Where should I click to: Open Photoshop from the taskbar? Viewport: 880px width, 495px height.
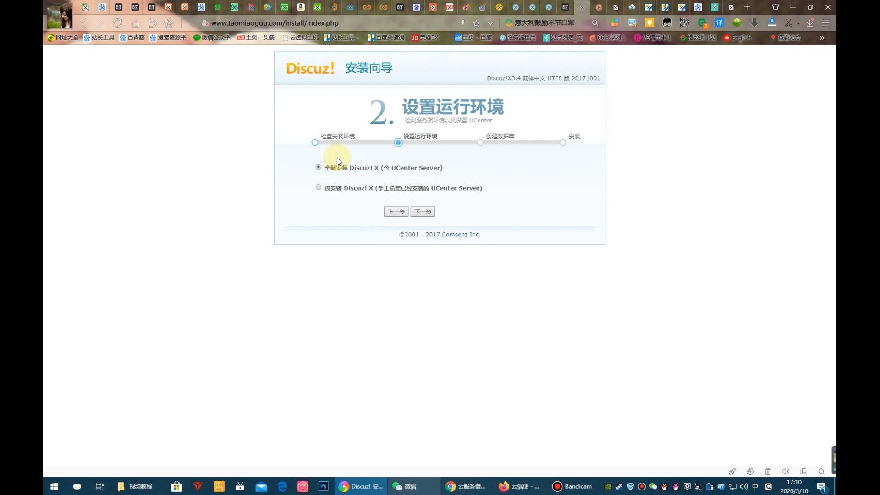click(324, 486)
